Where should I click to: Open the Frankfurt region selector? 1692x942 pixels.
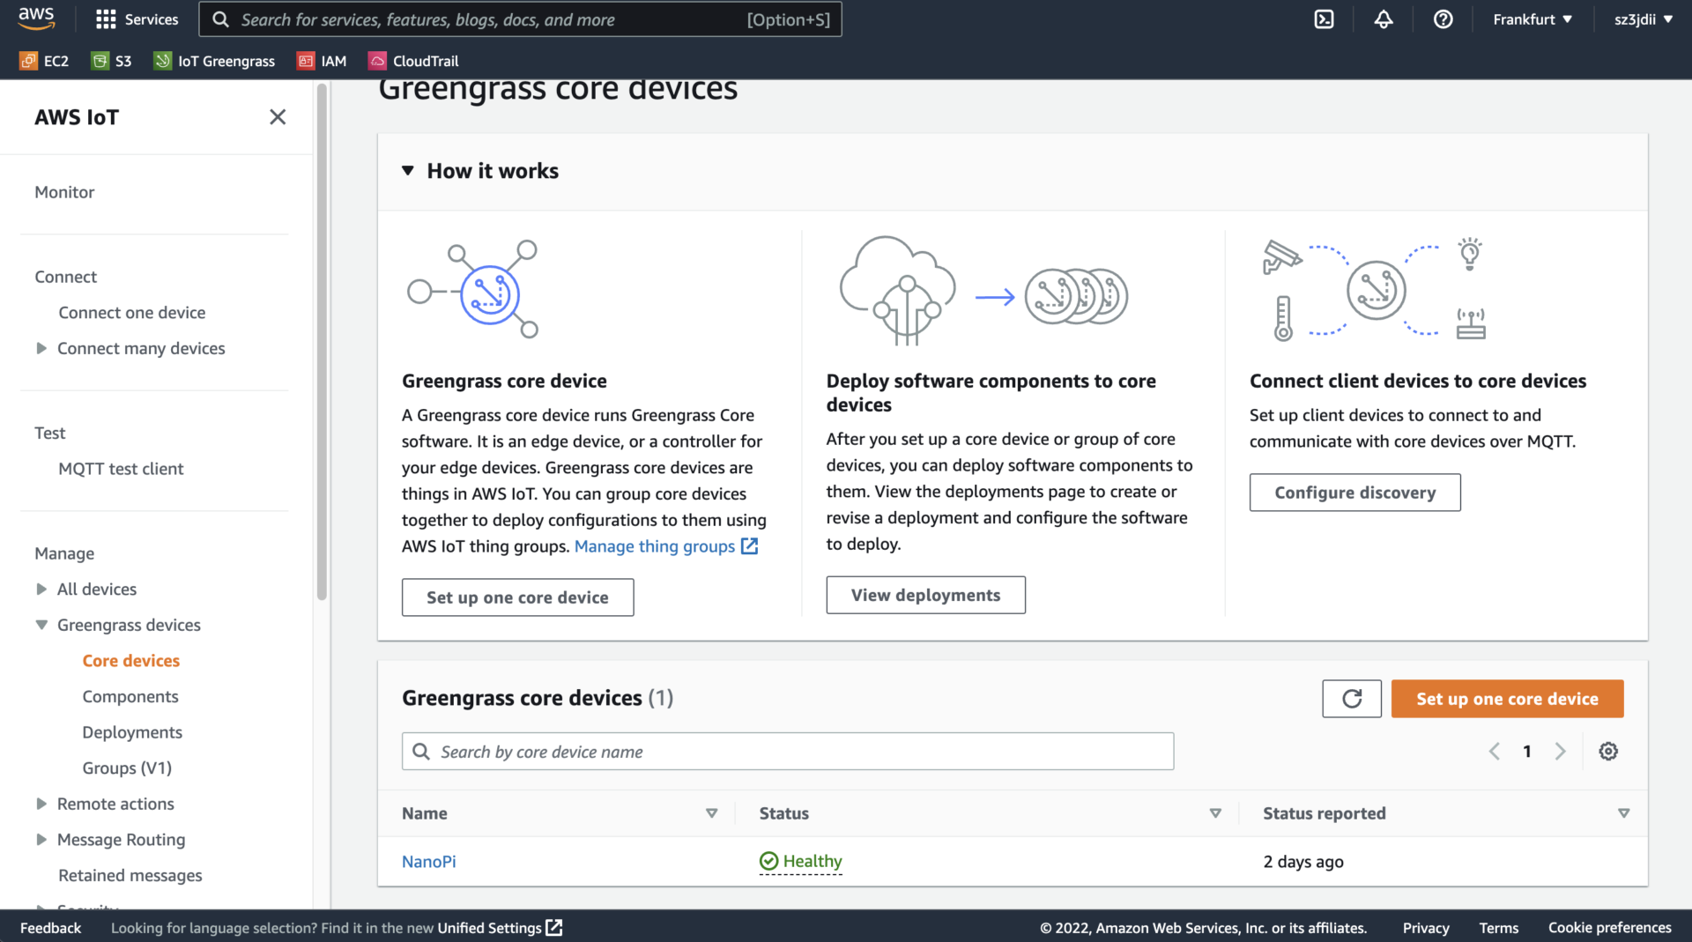point(1532,19)
